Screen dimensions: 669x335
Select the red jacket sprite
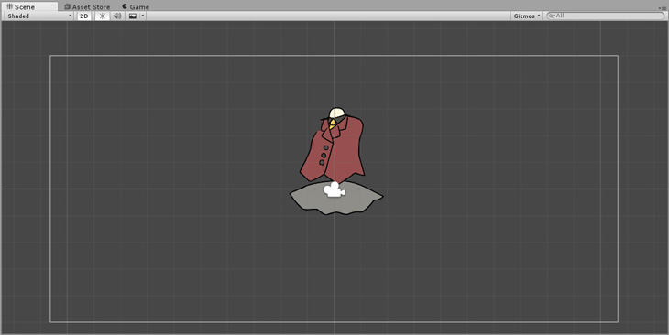point(333,149)
